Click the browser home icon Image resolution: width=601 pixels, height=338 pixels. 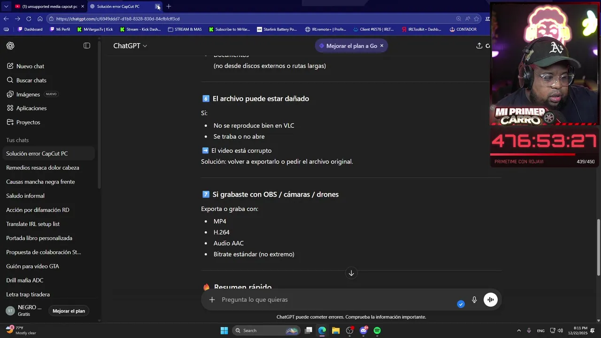[40, 19]
